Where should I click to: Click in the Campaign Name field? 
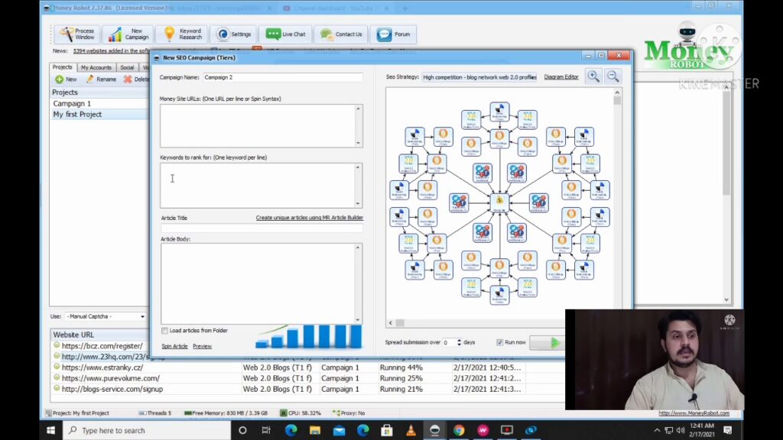point(283,77)
